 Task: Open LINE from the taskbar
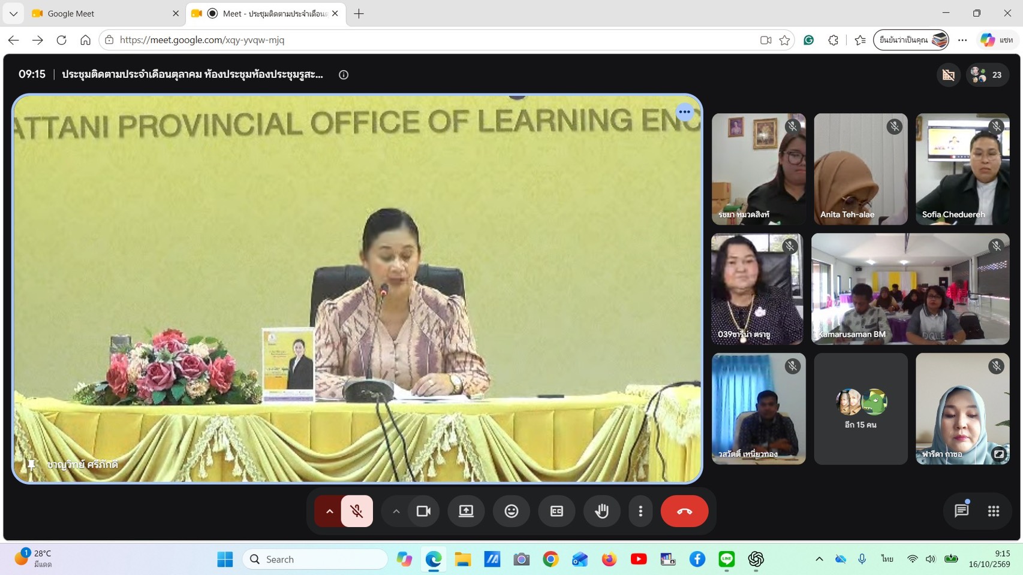pyautogui.click(x=726, y=559)
